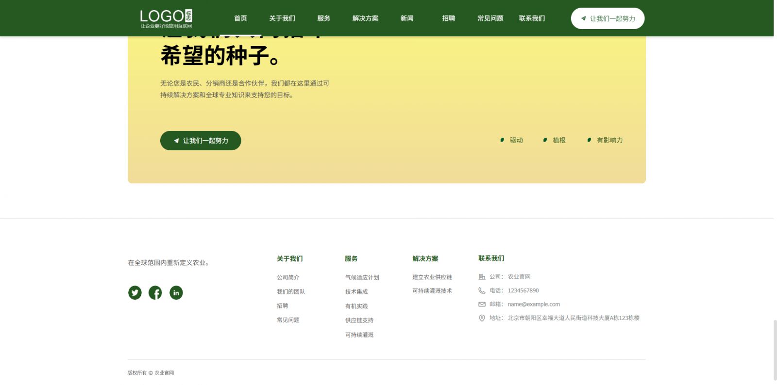Click the company building icon in footer
Screen dimensions: 777x385
[x=482, y=277]
